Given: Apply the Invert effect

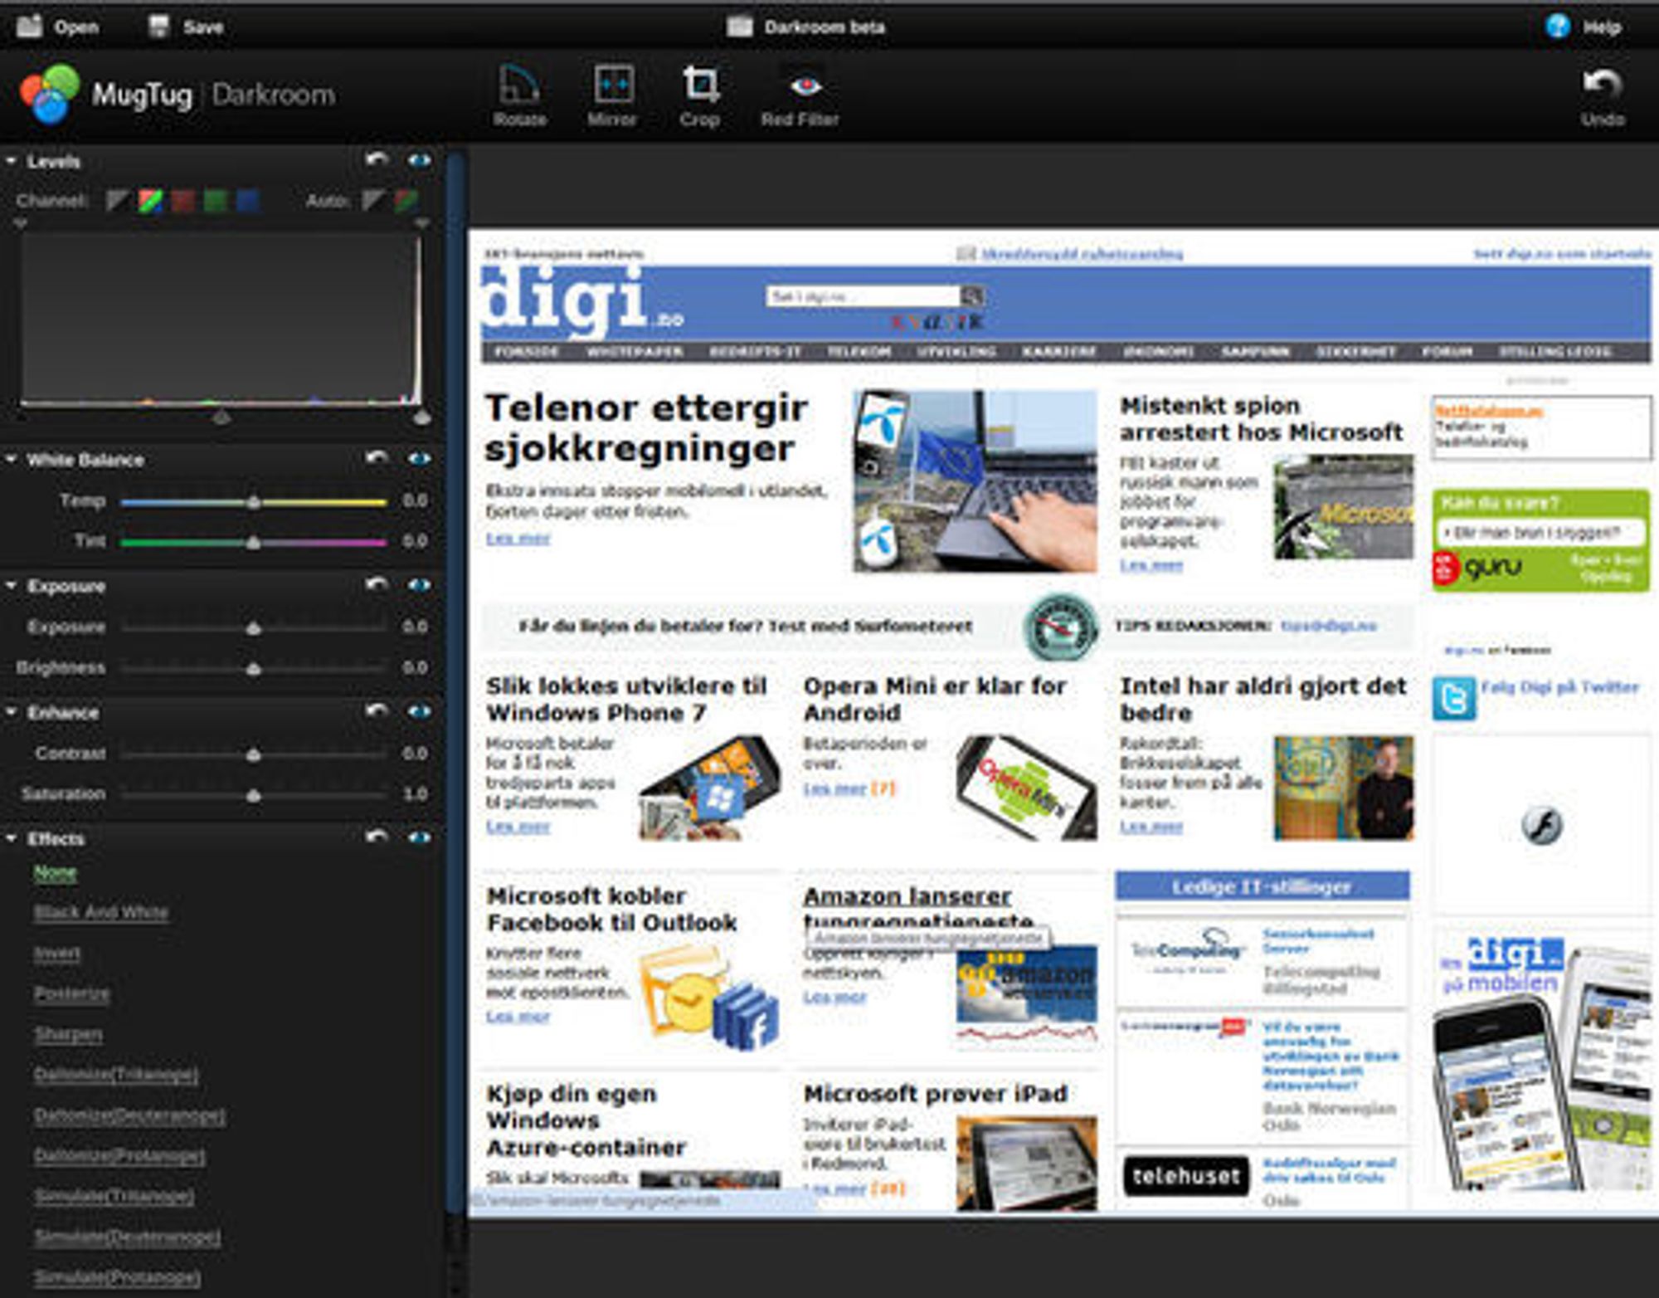Looking at the screenshot, I should 57,953.
